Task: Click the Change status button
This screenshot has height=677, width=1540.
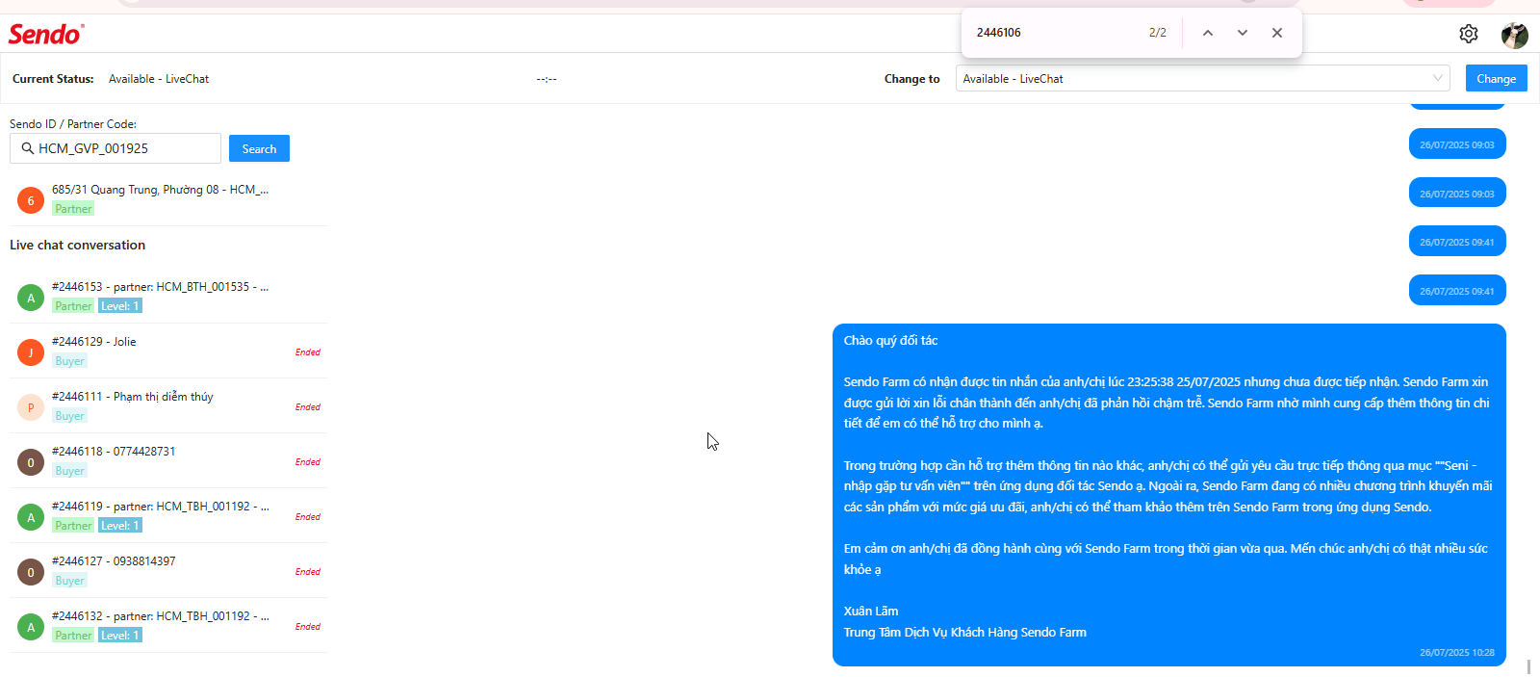Action: (1496, 78)
